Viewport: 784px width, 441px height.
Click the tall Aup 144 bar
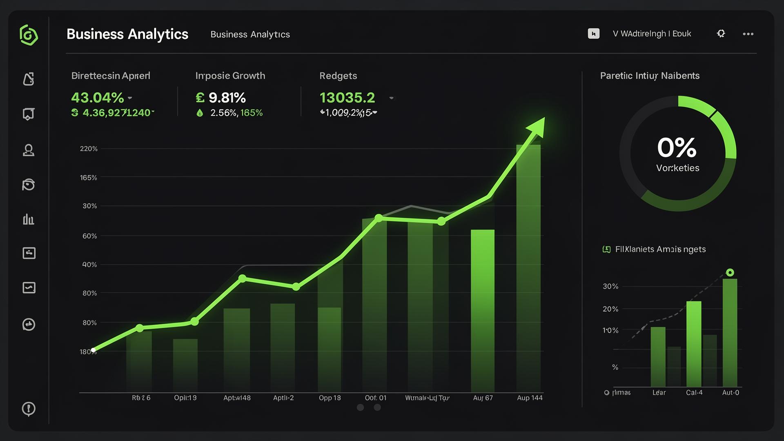point(528,268)
